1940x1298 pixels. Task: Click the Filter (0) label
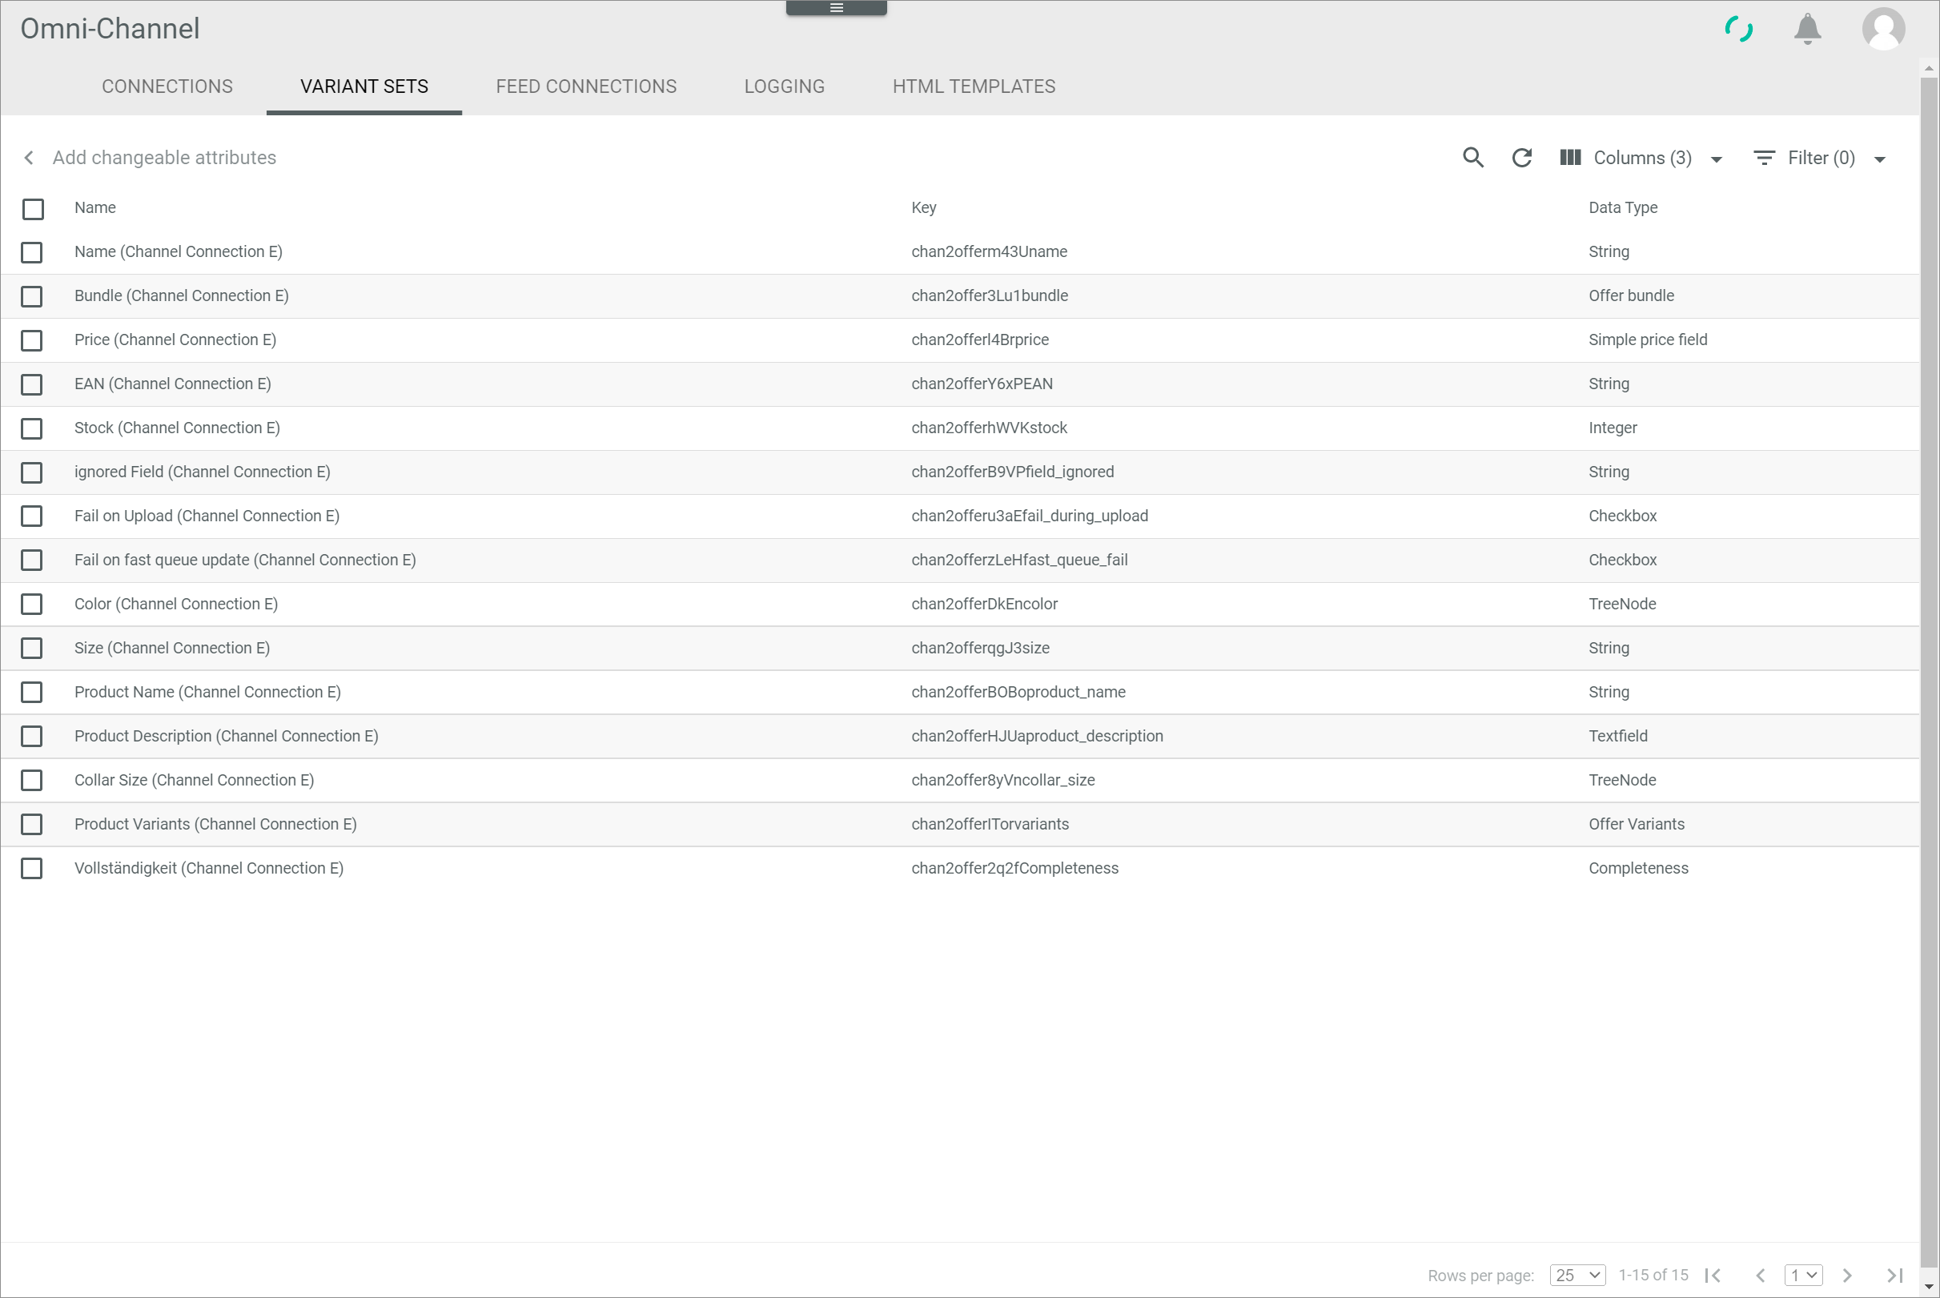(x=1821, y=157)
